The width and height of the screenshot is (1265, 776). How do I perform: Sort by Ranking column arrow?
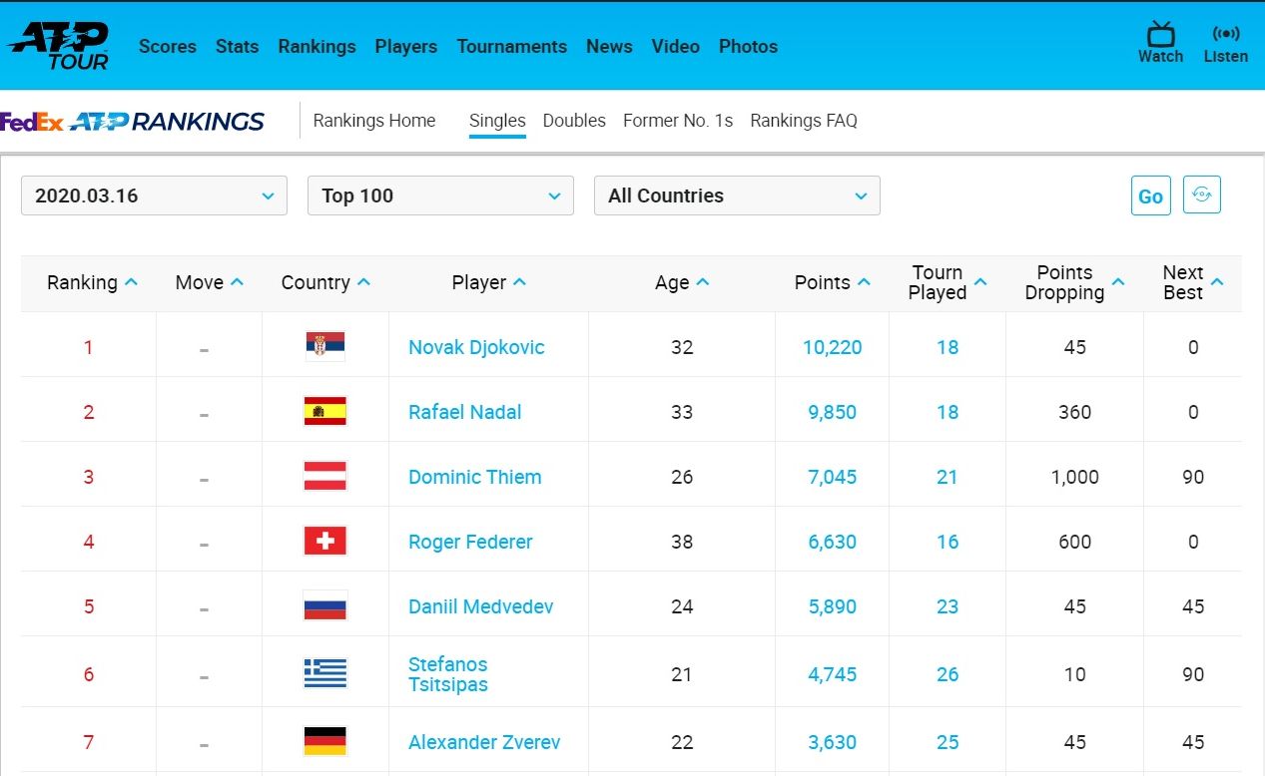(131, 282)
